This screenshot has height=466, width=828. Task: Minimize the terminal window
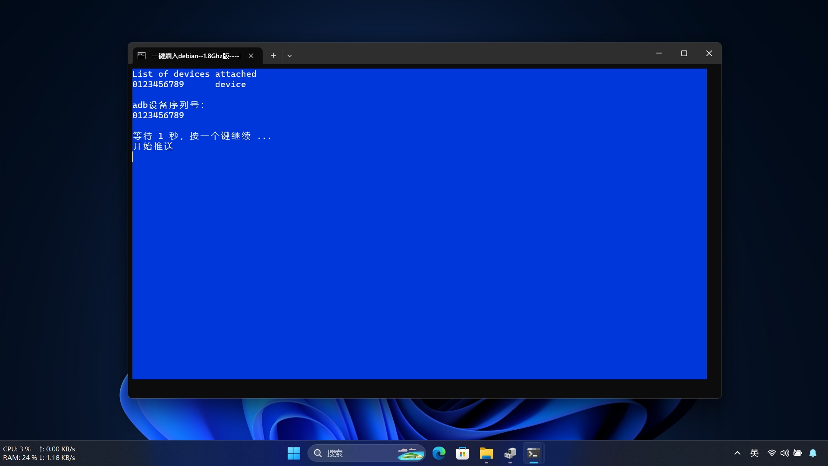pyautogui.click(x=659, y=54)
